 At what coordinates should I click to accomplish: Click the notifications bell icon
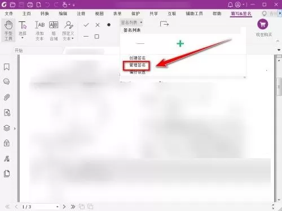[230, 5]
